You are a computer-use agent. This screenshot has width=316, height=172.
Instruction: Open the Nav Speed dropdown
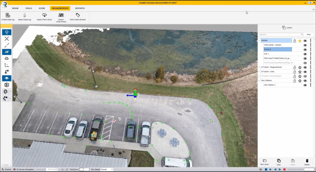click(107, 170)
